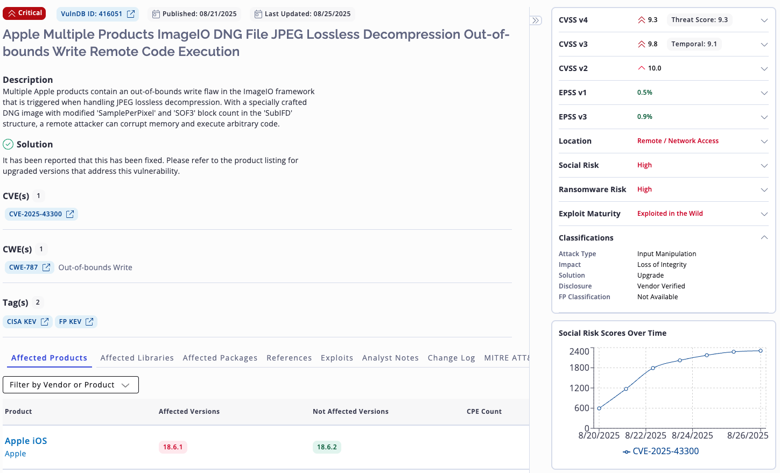Click the CVSS v3 severity arrow icon

pos(641,44)
